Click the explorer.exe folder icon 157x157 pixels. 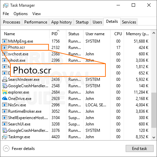(5, 92)
